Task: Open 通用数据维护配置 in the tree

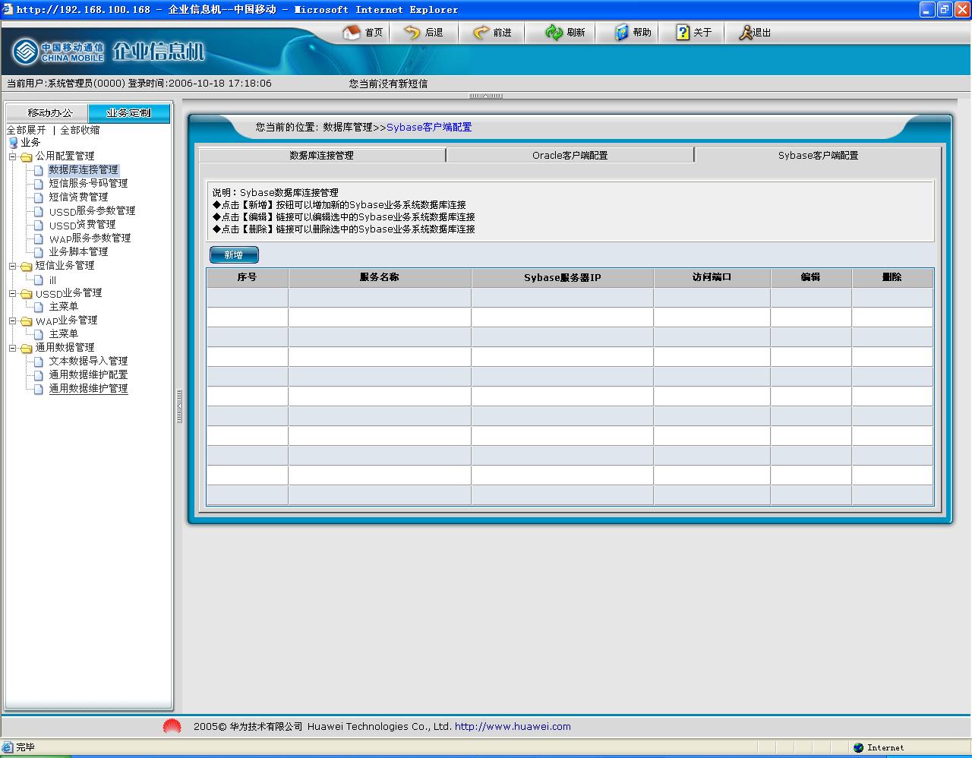Action: 88,375
